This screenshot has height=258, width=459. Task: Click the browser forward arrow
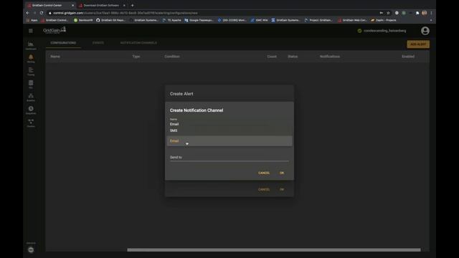click(x=34, y=13)
